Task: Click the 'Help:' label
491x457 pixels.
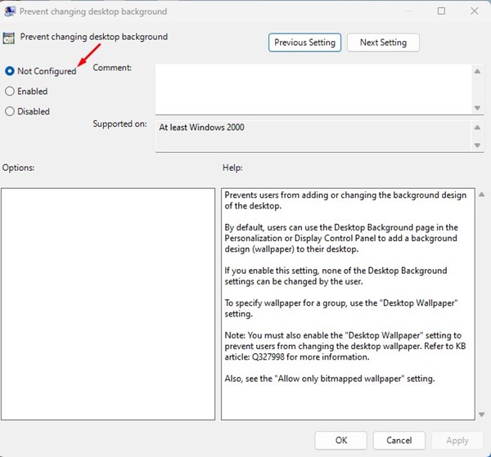Action: click(x=232, y=168)
